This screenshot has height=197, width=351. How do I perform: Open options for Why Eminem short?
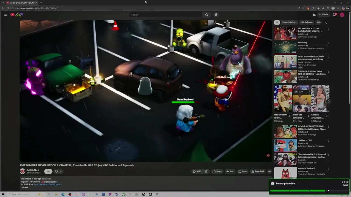[x=290, y=116]
